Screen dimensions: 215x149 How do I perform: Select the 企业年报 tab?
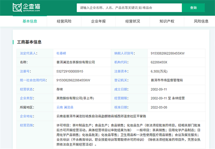(98, 21)
